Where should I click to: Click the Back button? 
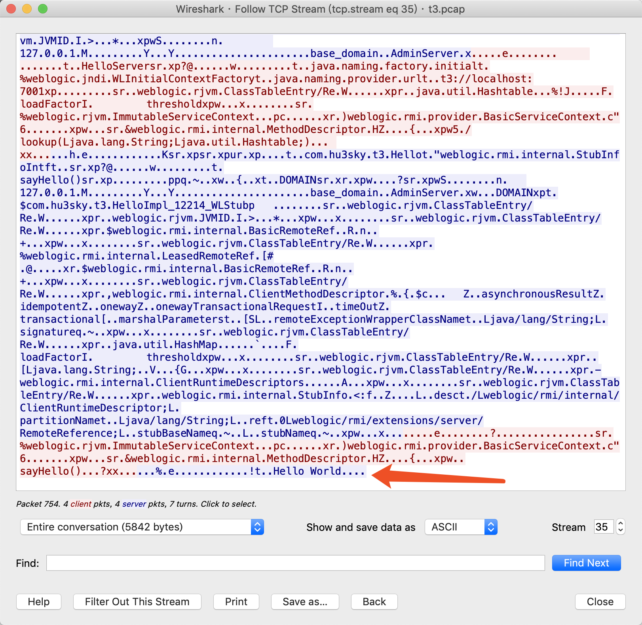point(374,602)
